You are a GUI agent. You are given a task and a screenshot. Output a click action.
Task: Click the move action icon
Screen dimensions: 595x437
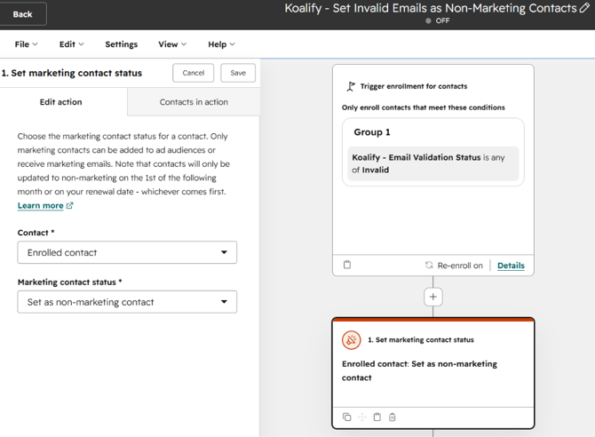click(362, 417)
